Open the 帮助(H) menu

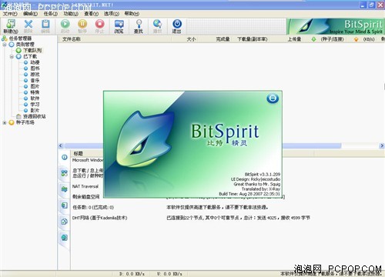tap(132, 14)
